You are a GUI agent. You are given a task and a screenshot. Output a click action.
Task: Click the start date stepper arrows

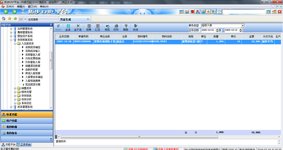217,30
